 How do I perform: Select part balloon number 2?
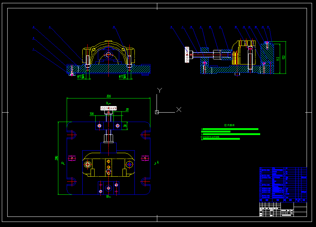pos(33,38)
